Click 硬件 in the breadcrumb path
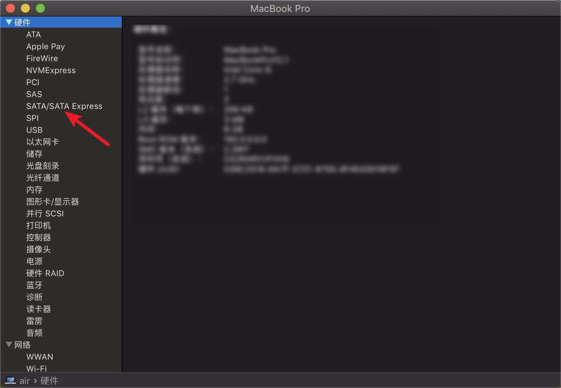 (x=49, y=381)
